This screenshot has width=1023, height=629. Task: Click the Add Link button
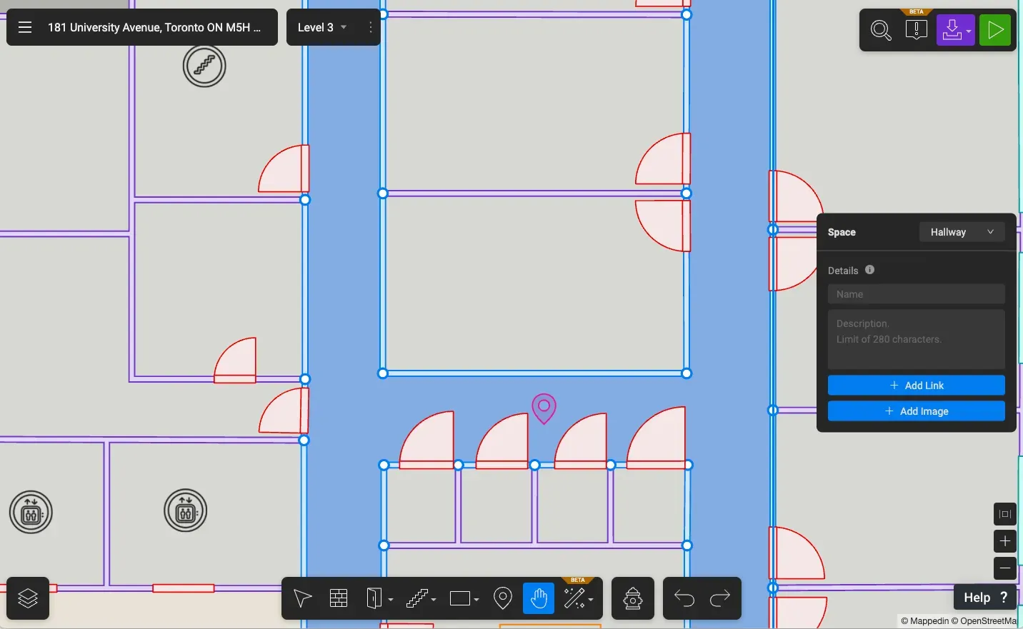(x=917, y=386)
